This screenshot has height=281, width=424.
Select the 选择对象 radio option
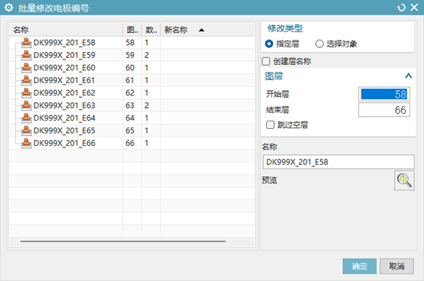[x=319, y=44]
